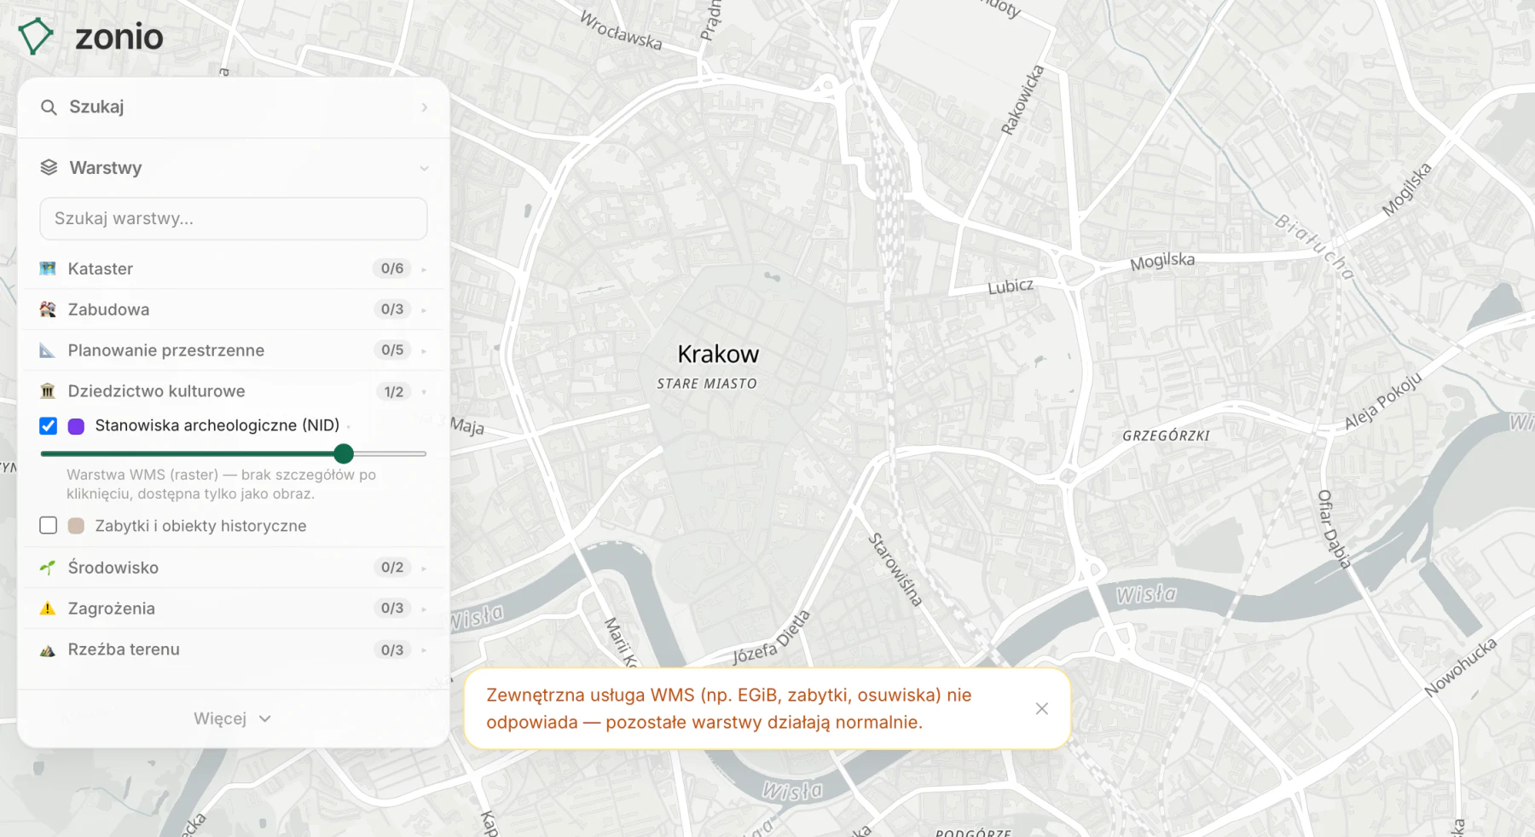Expand the Kataster group arrow

click(x=424, y=269)
